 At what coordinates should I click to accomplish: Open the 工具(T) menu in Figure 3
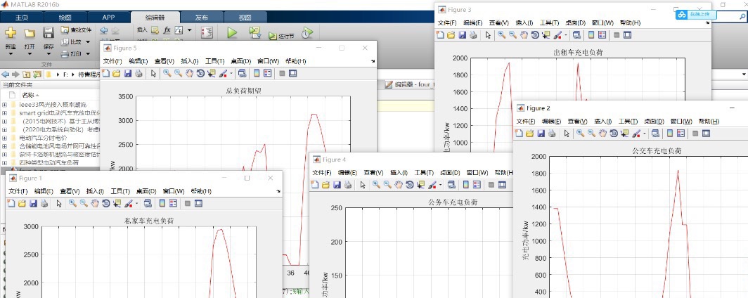click(x=549, y=22)
